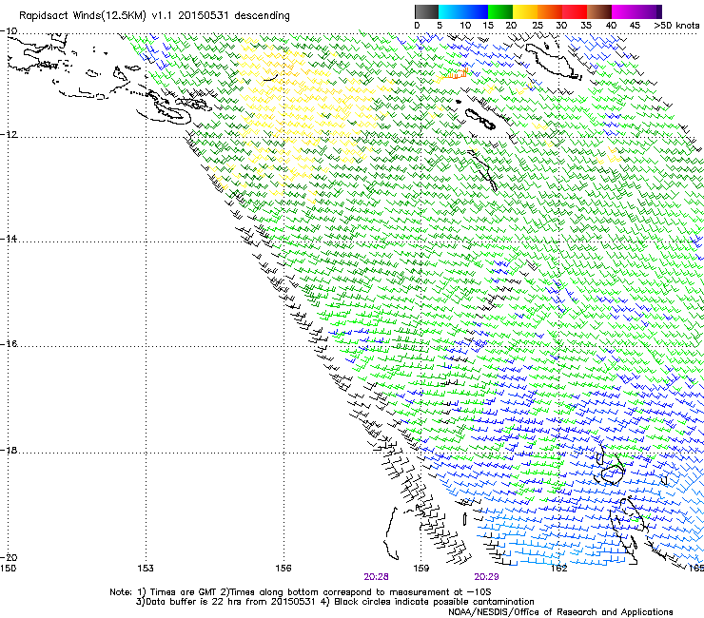This screenshot has width=704, height=618.
Task: Click the -18 latitude axis label
Action: (9, 450)
